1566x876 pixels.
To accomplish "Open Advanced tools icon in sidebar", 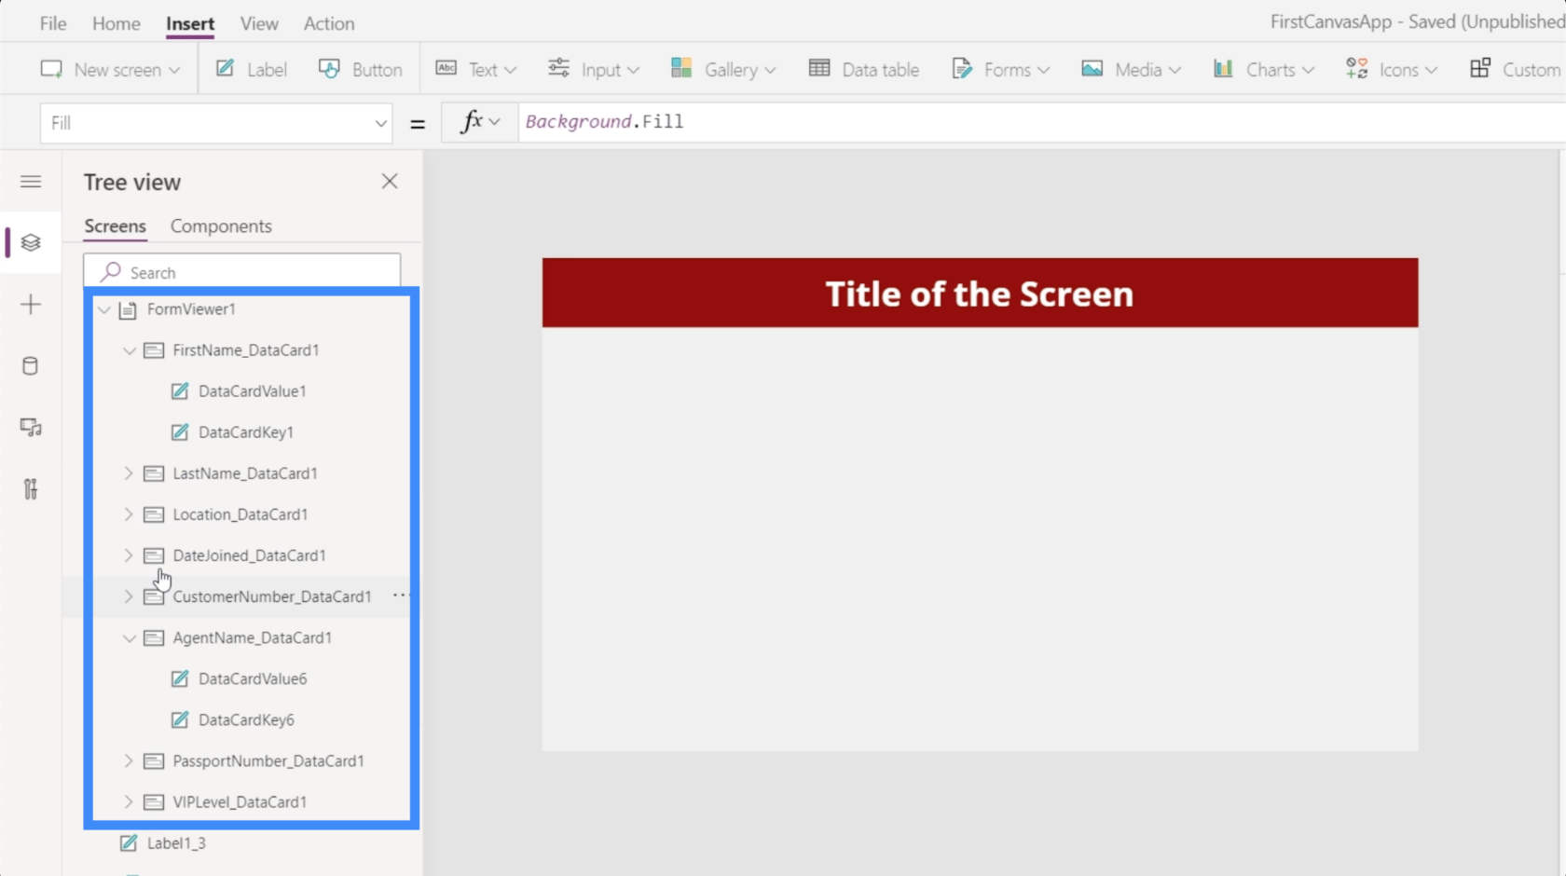I will (31, 489).
